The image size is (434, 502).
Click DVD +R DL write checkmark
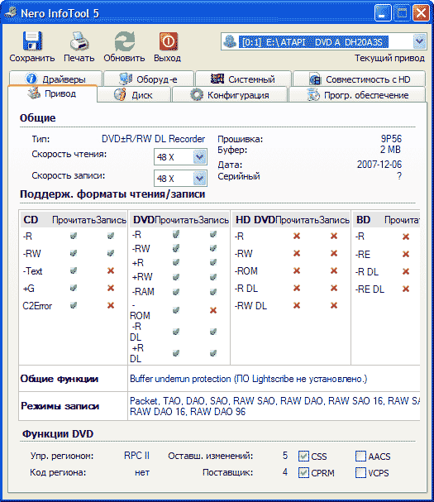click(213, 353)
